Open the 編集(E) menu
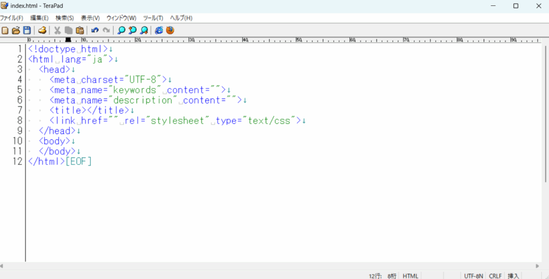The width and height of the screenshot is (549, 279). 39,18
